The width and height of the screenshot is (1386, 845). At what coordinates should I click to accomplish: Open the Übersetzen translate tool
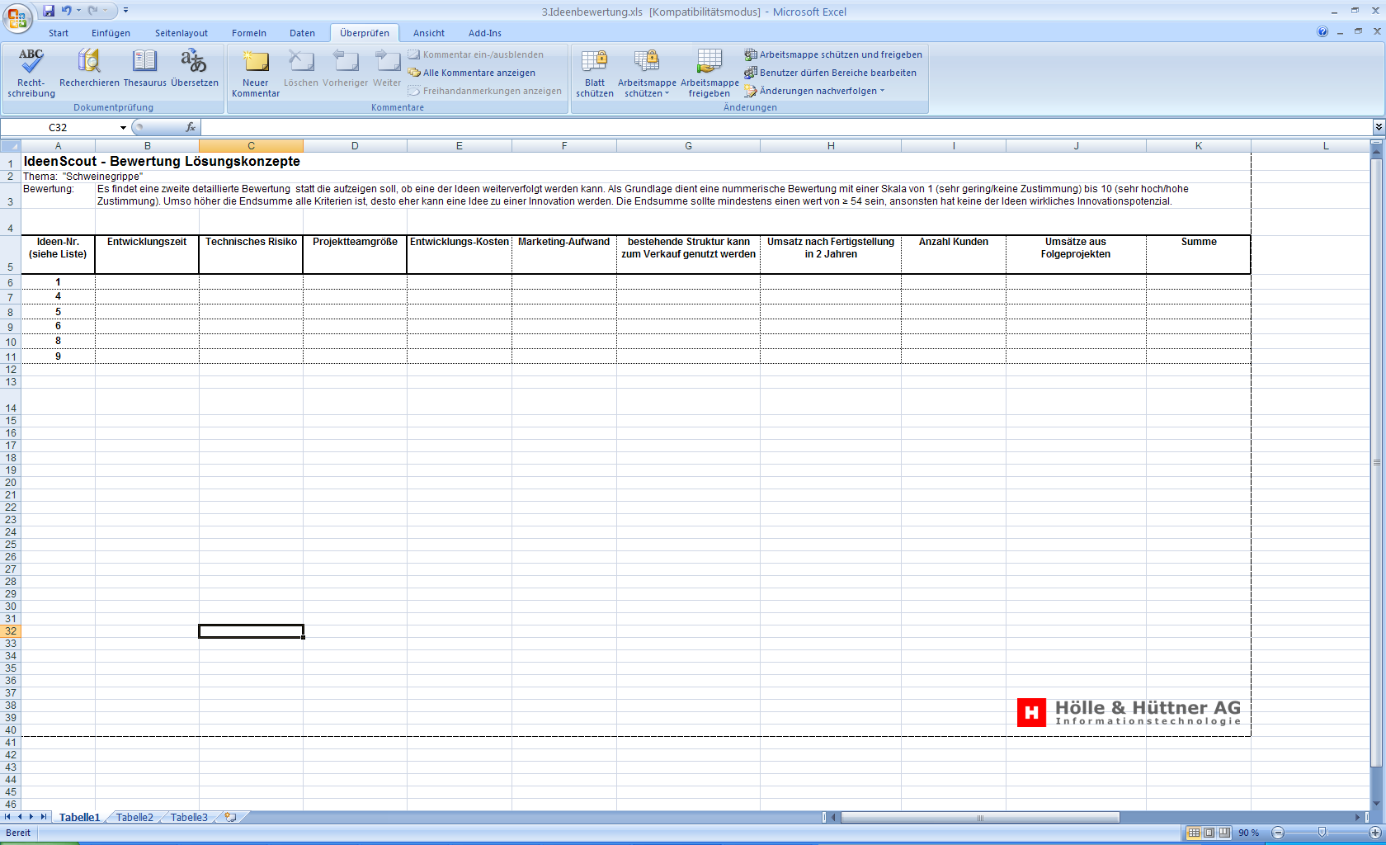click(x=195, y=68)
